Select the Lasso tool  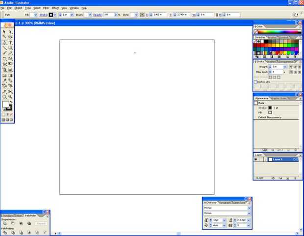10,37
